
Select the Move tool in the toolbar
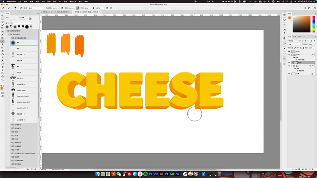pyautogui.click(x=3, y=15)
